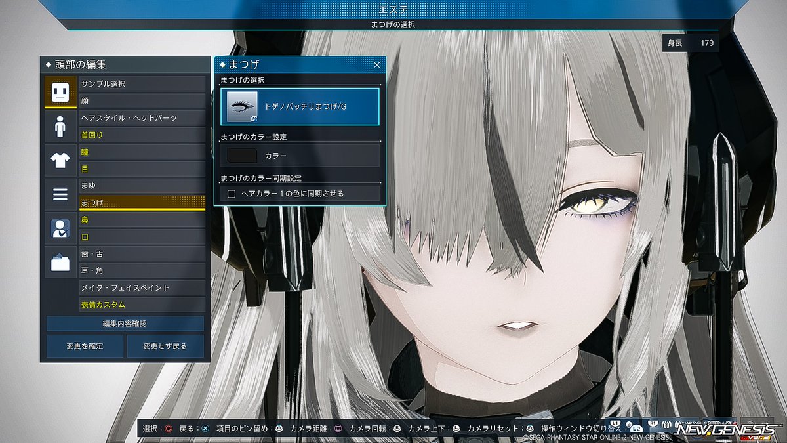
Task: Enable ヘアカラー1の色に同期させる checkbox
Action: 232,194
